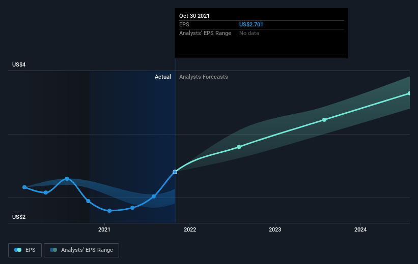Click the Analysts Forecasts section label
The image size is (418, 264).
204,77
